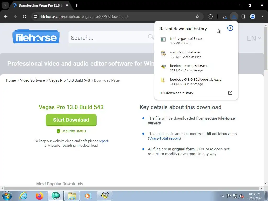This screenshot has width=268, height=201.
Task: Click the vertical scrollbar thumb
Action: tap(266, 48)
